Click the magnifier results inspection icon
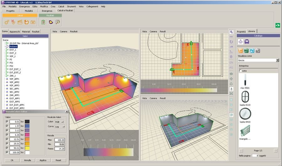This screenshot has width=282, height=166. (x=58, y=22)
